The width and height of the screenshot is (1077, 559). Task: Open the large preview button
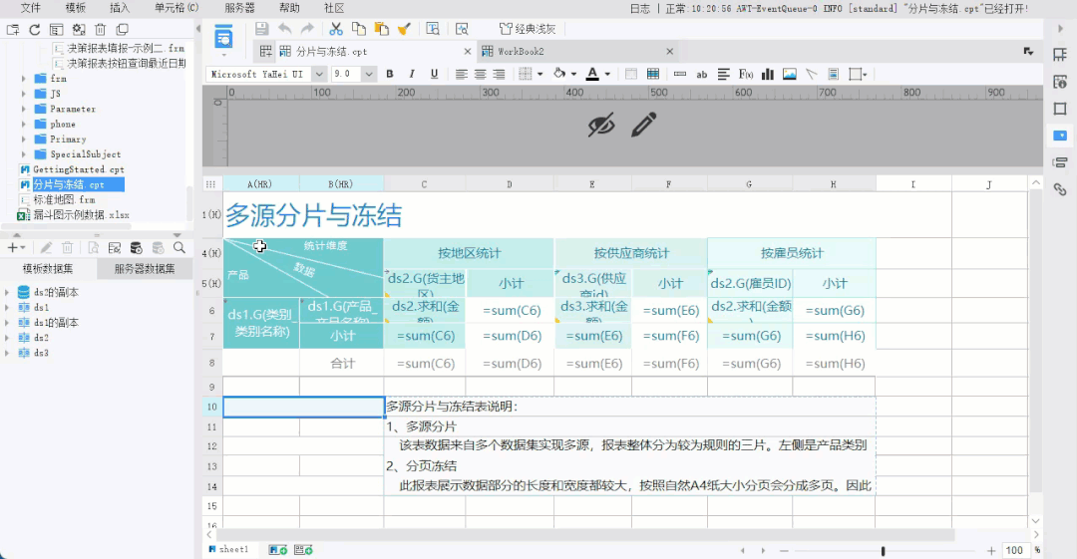pos(223,37)
